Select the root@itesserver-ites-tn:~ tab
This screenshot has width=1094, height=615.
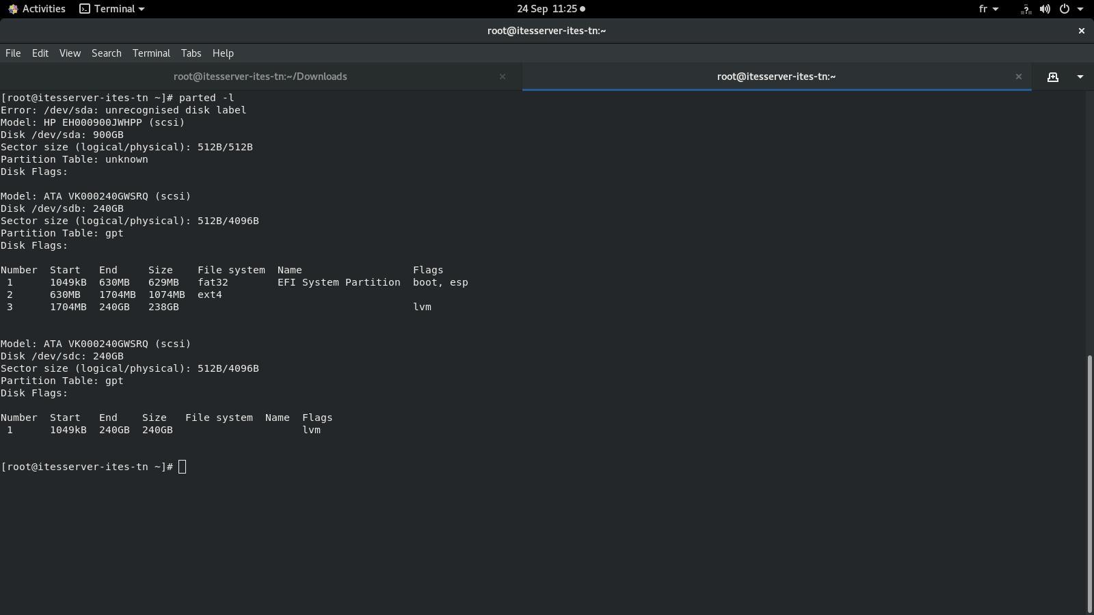[x=777, y=77]
